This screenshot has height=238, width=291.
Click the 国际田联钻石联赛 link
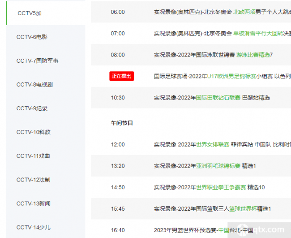[x=218, y=98]
